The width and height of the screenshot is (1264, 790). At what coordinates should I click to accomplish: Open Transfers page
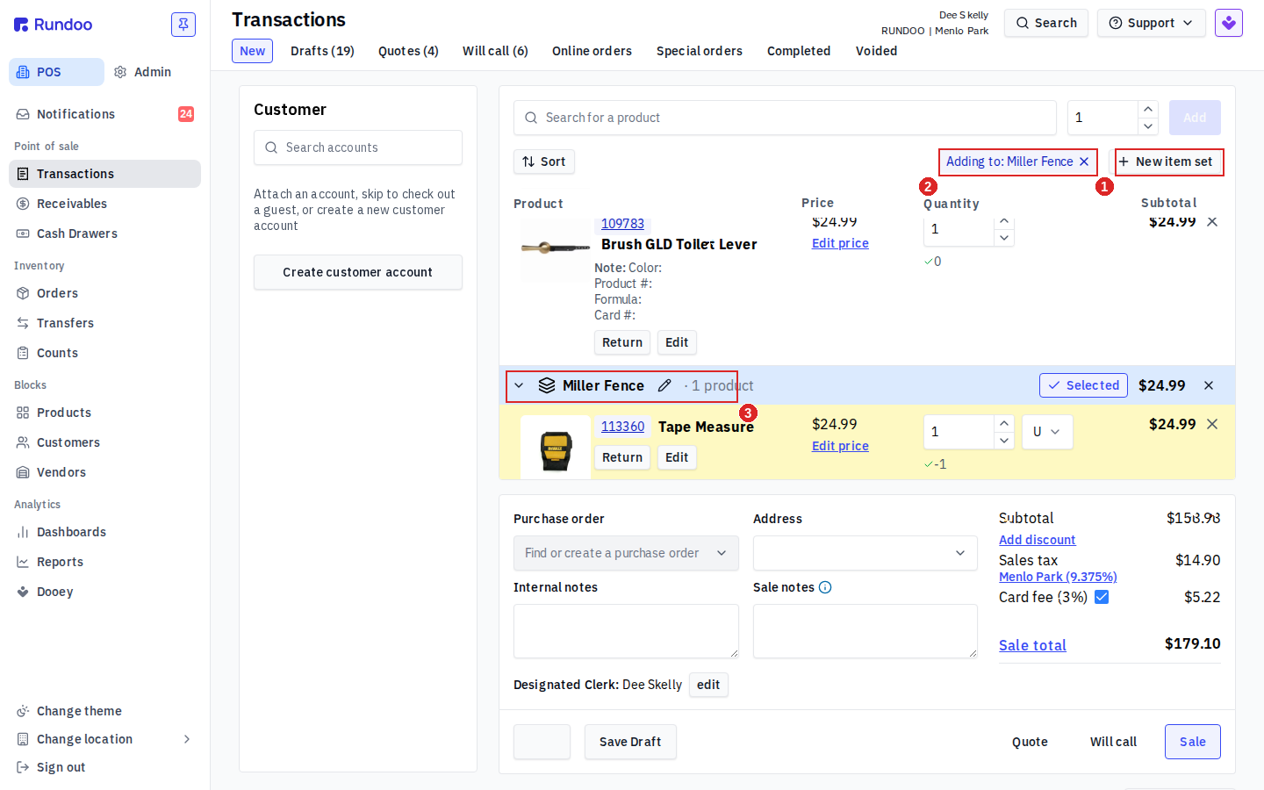[105, 323]
